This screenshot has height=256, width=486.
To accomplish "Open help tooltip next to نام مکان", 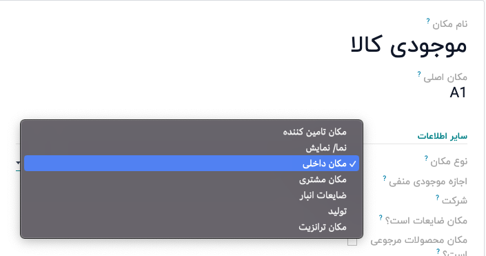I will [x=427, y=21].
